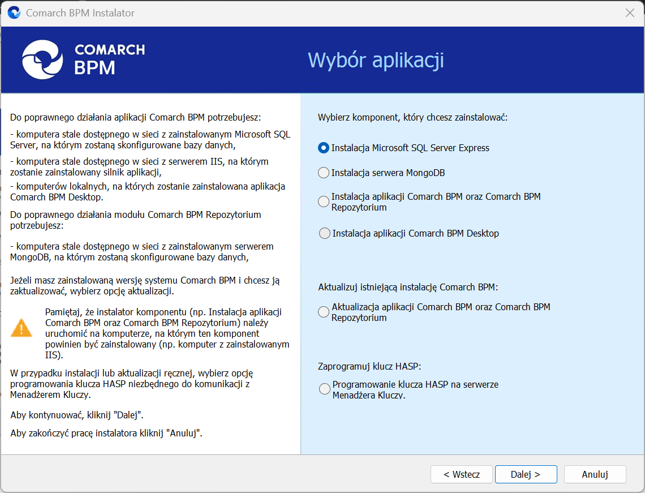645x493 pixels.
Task: Click the paragraph beginning 'Jeżeli masz zainstalowaną wersję'
Action: click(145, 286)
